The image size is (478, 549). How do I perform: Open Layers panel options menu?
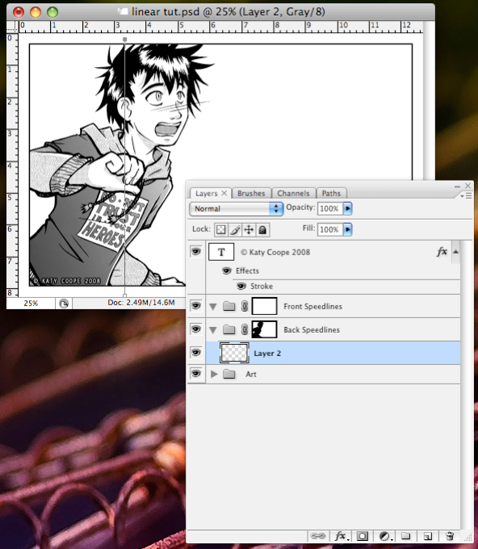pyautogui.click(x=467, y=195)
